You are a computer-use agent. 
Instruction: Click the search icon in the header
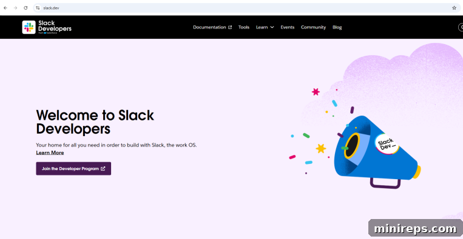(461, 27)
